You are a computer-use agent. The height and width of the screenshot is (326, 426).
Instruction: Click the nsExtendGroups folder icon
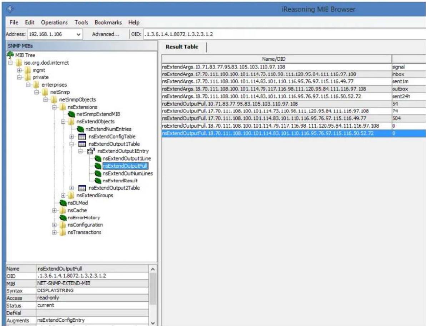click(x=71, y=195)
